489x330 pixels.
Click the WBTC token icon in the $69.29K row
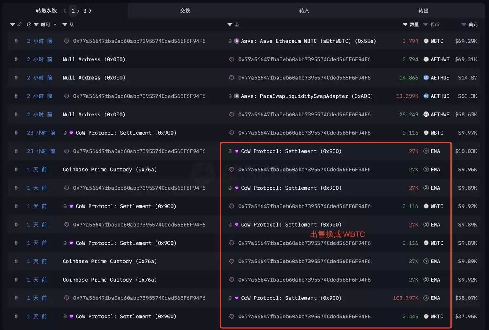[x=426, y=41]
